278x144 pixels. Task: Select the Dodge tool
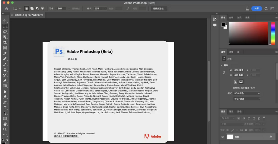click(x=5, y=97)
